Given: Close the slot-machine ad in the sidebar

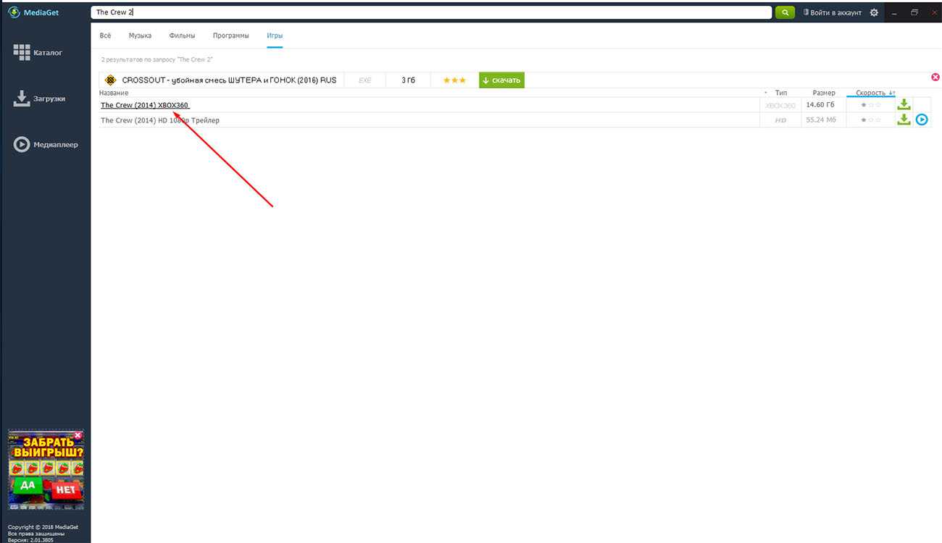Looking at the screenshot, I should coord(78,434).
